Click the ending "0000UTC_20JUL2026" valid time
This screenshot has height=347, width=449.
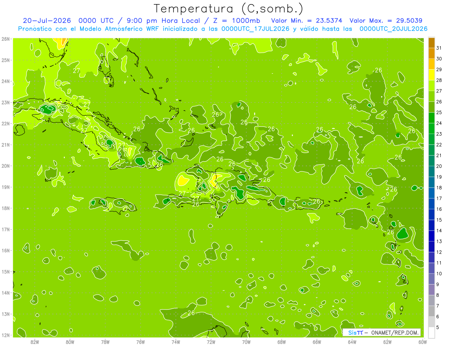[394, 29]
